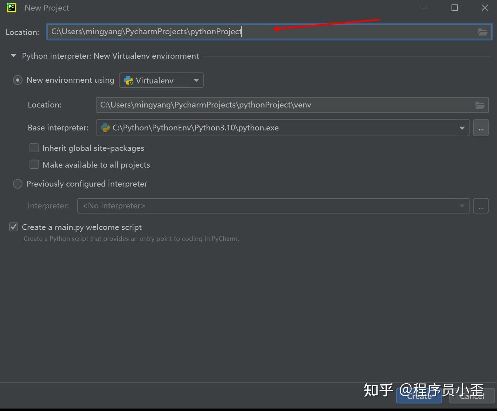Click the Virtualenv icon in environment combo
497x411 pixels.
pos(129,81)
